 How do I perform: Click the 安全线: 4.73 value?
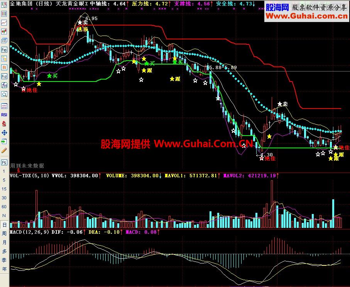coord(234,4)
